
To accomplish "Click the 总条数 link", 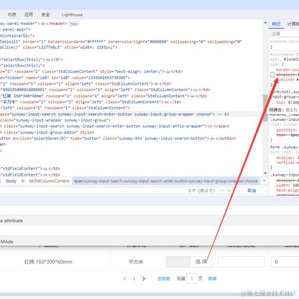I will [164, 278].
